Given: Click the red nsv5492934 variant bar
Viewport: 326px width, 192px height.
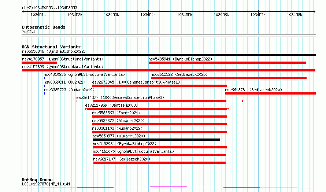Looking at the screenshot, I should (x=160, y=147).
